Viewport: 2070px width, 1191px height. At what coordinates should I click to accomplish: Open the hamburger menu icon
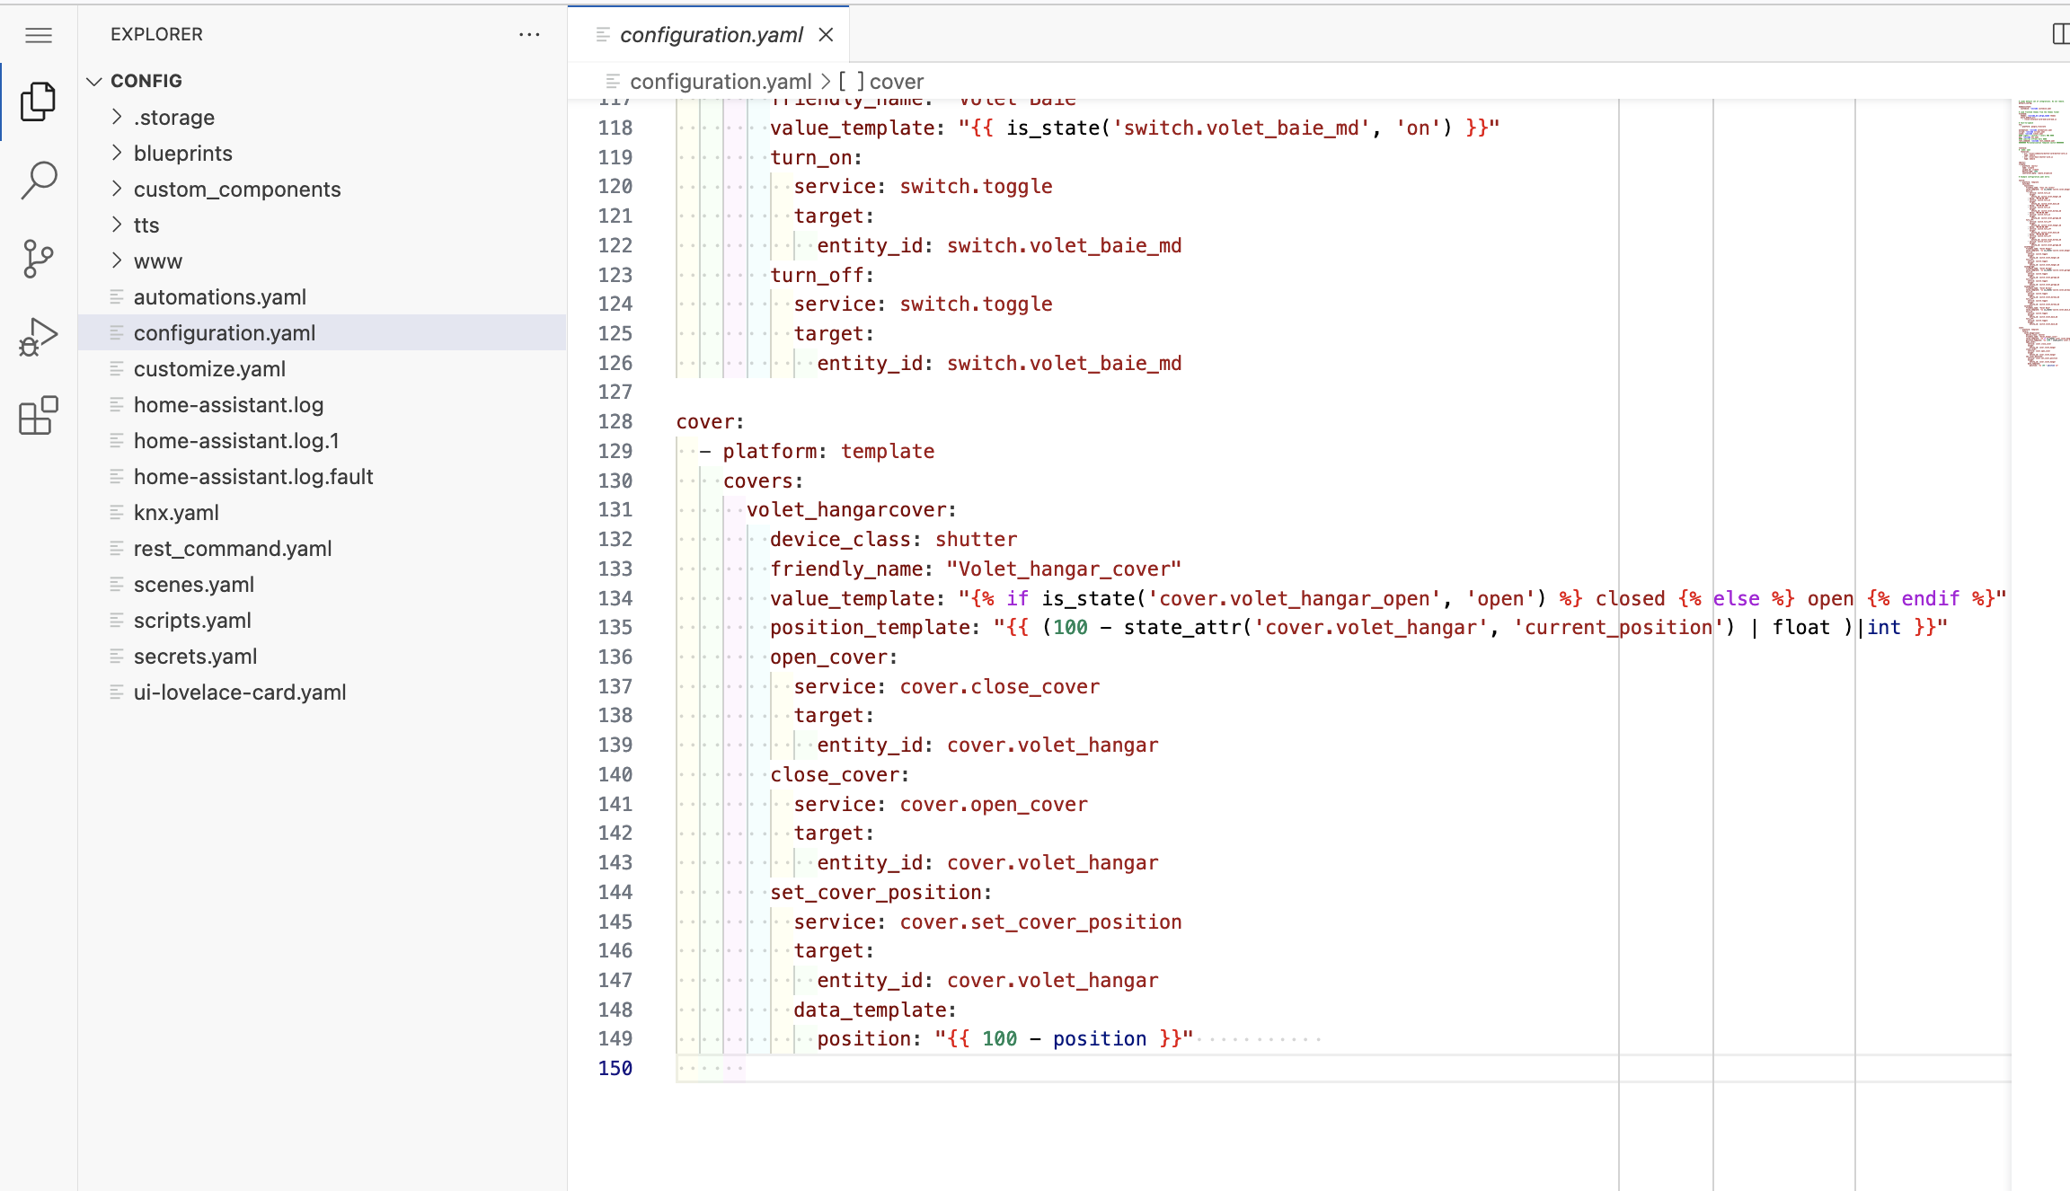point(39,35)
